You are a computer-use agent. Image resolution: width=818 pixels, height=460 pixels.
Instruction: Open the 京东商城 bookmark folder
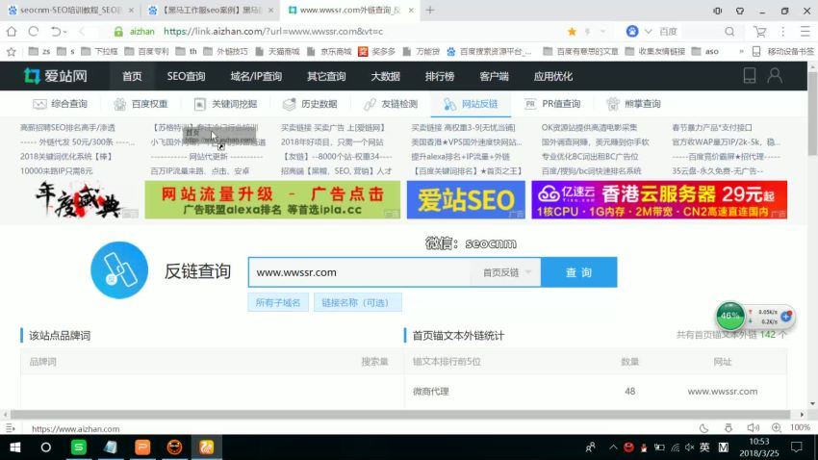(330, 51)
